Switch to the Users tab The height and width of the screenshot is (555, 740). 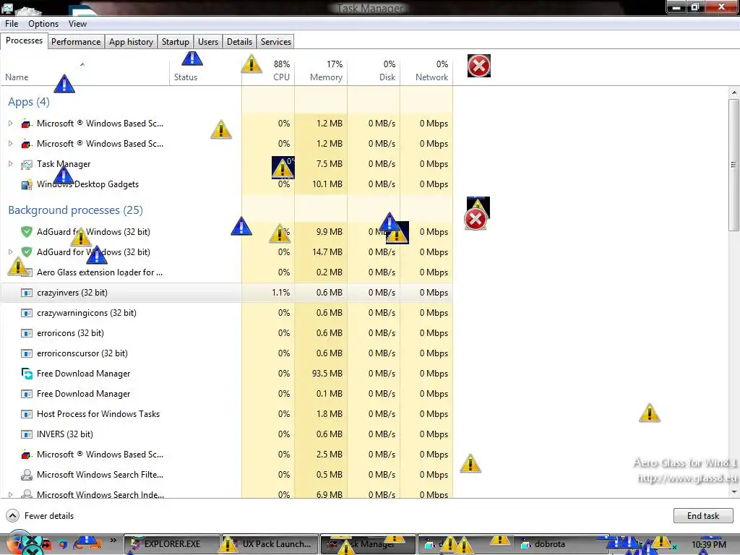(x=208, y=41)
